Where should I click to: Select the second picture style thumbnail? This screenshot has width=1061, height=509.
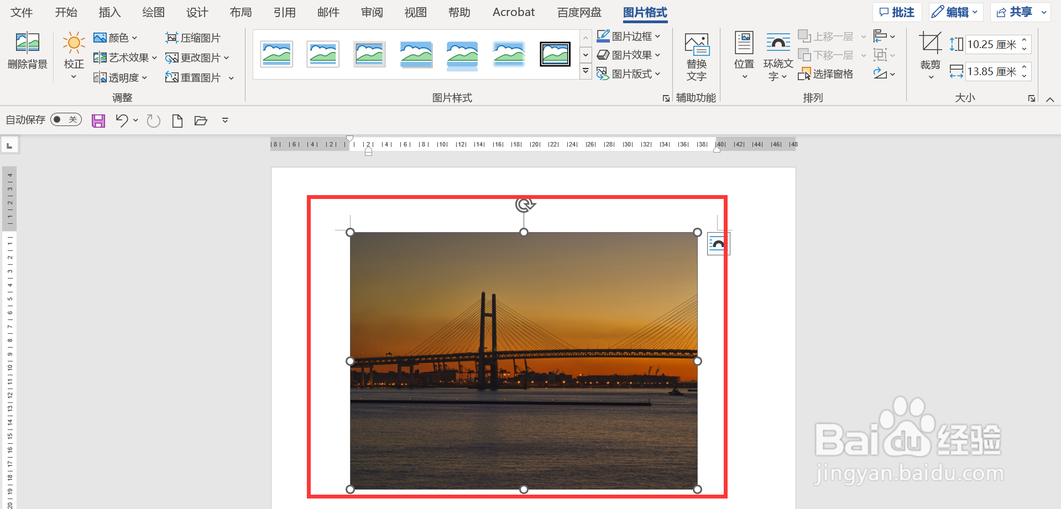click(x=323, y=54)
